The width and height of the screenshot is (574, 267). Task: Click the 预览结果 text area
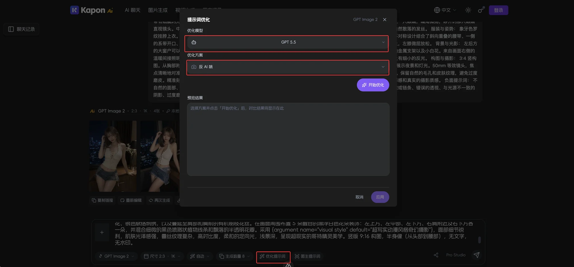click(288, 139)
